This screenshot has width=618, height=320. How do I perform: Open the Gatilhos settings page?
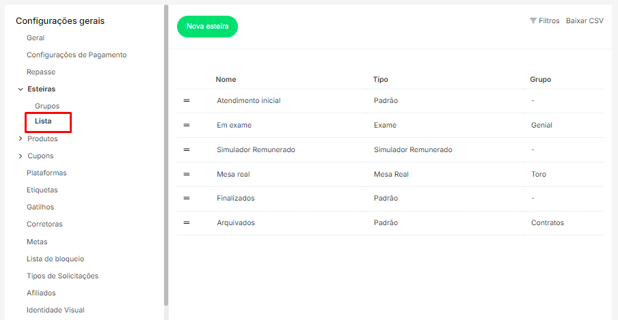point(40,207)
